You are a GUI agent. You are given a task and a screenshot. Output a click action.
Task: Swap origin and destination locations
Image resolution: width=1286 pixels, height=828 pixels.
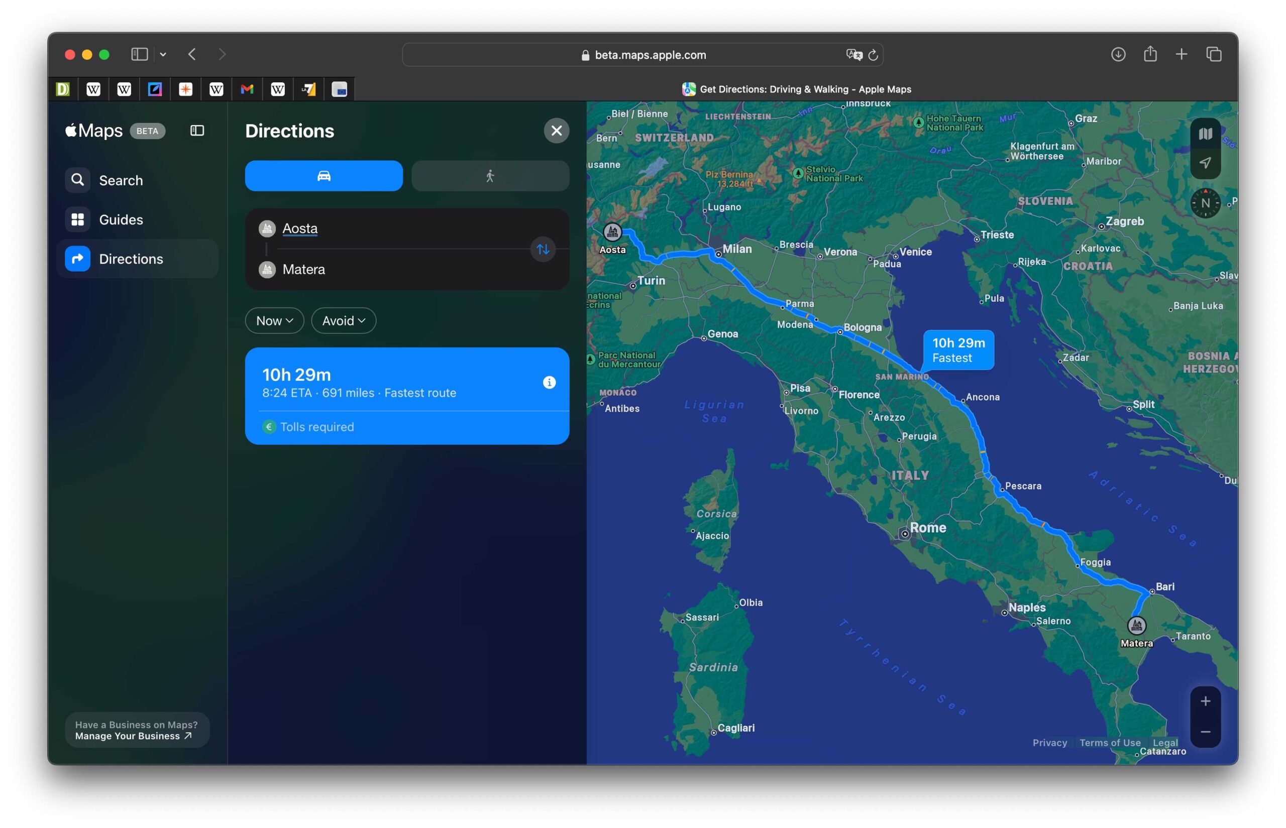click(x=543, y=249)
